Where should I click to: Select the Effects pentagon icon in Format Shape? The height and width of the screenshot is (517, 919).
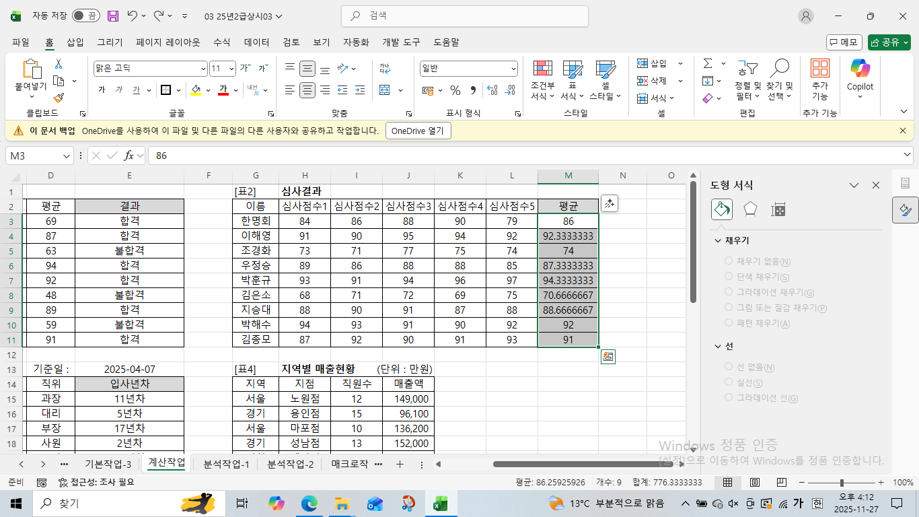point(750,209)
